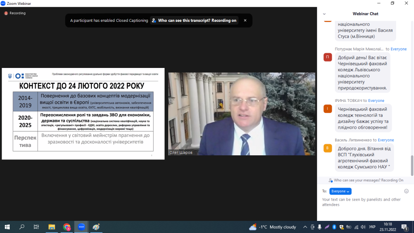
Task: Show hidden system tray icons
Action: (x=305, y=227)
